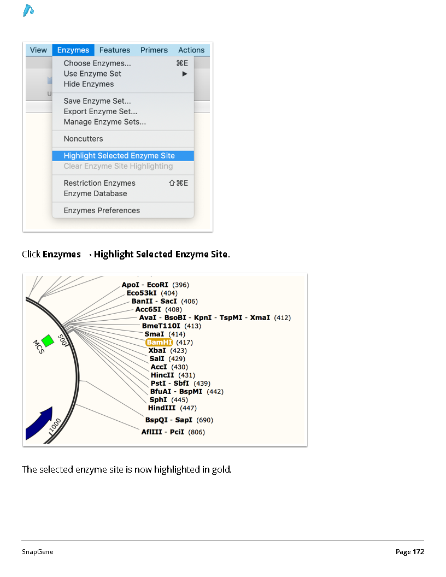Screen dimensions: 446x577
Task: Select the BspQI enzyme label
Action: [156, 420]
